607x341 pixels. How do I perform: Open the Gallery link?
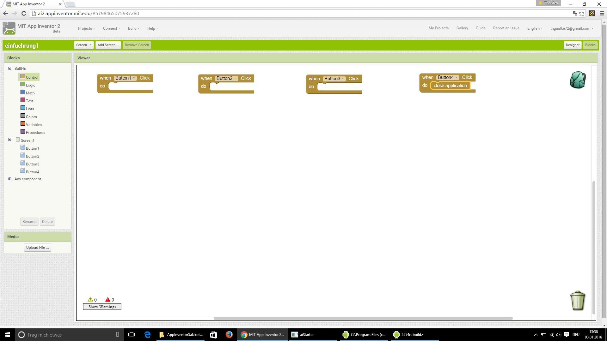(x=462, y=28)
